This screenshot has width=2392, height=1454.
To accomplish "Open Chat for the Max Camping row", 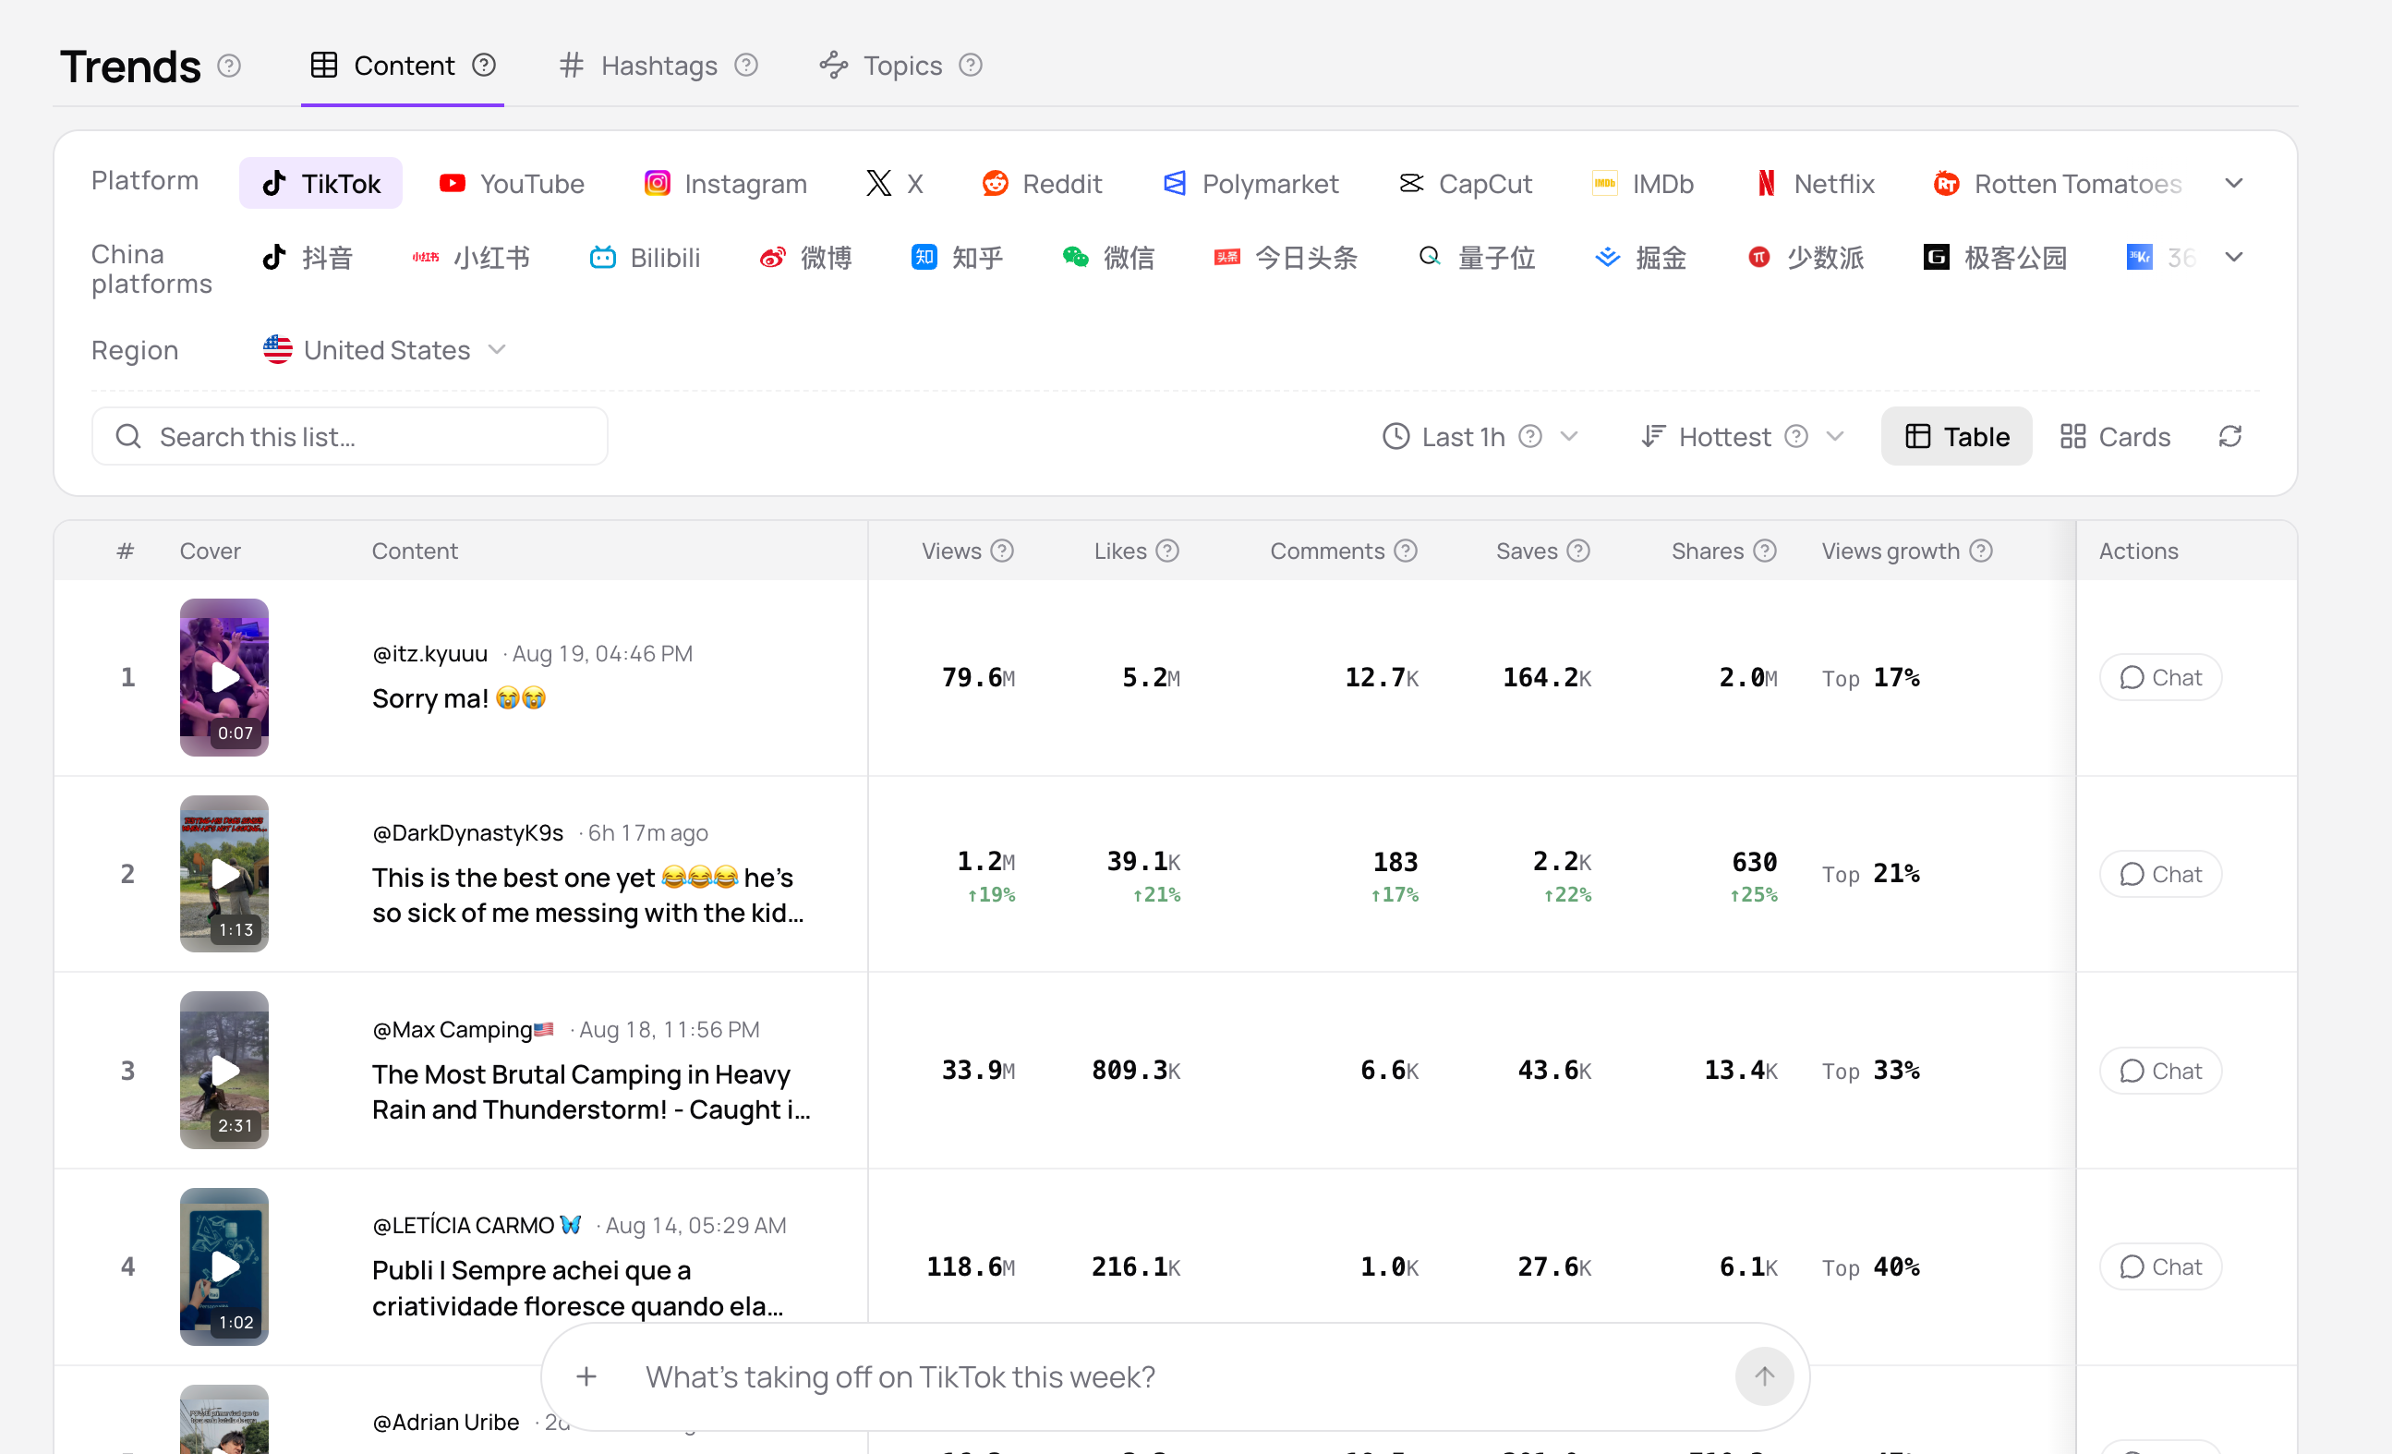I will pyautogui.click(x=2160, y=1071).
